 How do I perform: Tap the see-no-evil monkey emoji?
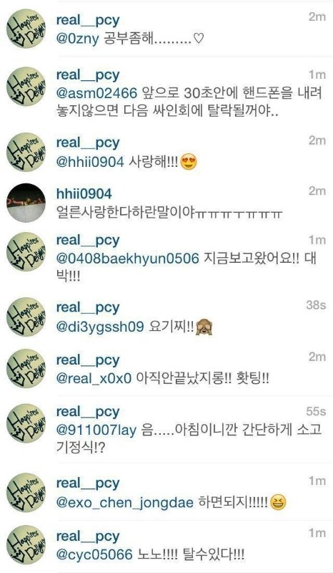pos(204,327)
